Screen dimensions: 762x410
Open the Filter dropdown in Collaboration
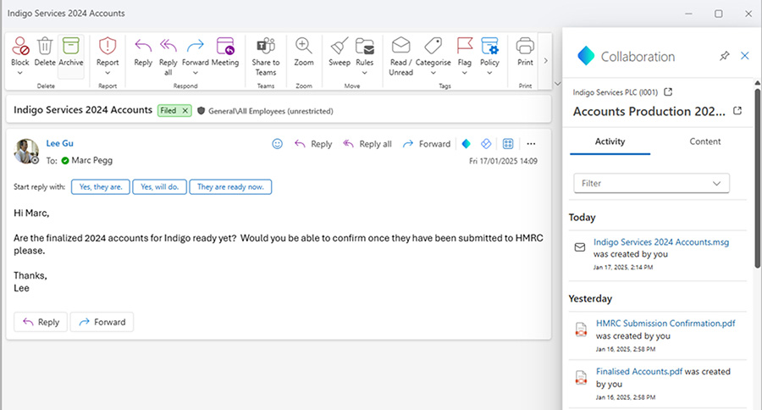point(651,183)
